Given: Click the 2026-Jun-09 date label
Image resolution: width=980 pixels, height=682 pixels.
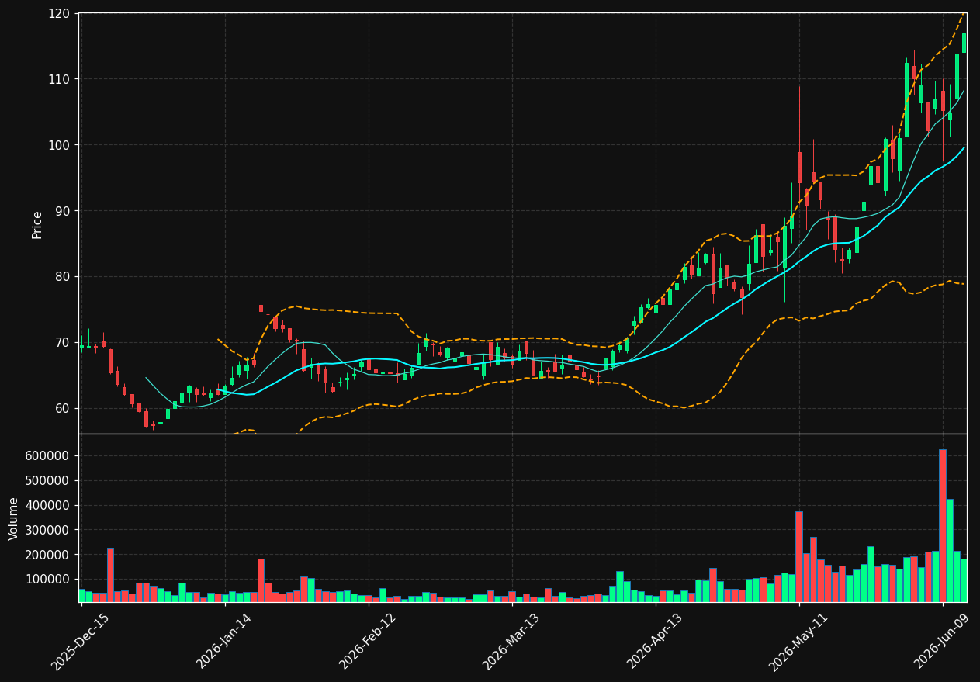Looking at the screenshot, I should 941,642.
